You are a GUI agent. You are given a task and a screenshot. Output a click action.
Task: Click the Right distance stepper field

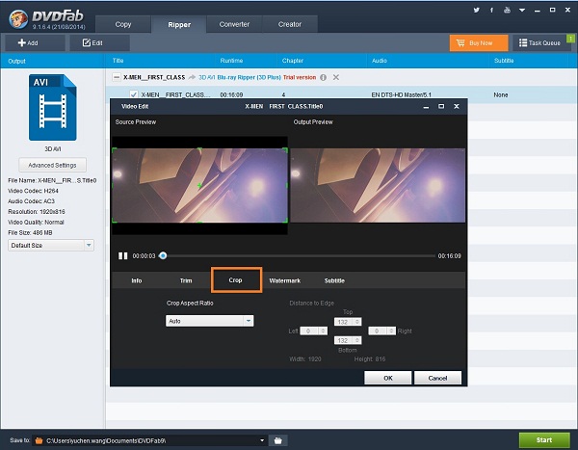pyautogui.click(x=381, y=331)
